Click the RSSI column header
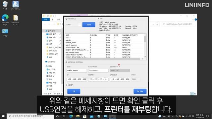The width and height of the screenshot is (212, 119). pos(116,35)
